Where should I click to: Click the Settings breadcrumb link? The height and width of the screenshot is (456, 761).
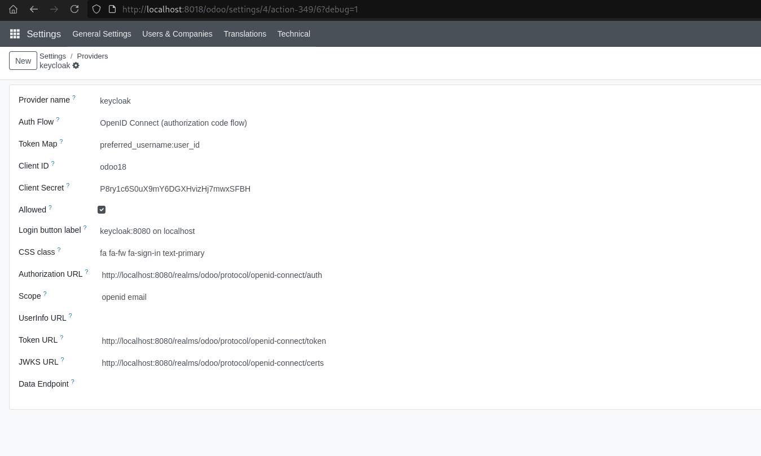click(52, 56)
